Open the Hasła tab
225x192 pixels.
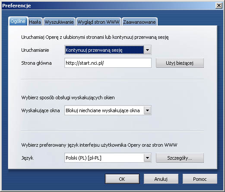tap(35, 22)
